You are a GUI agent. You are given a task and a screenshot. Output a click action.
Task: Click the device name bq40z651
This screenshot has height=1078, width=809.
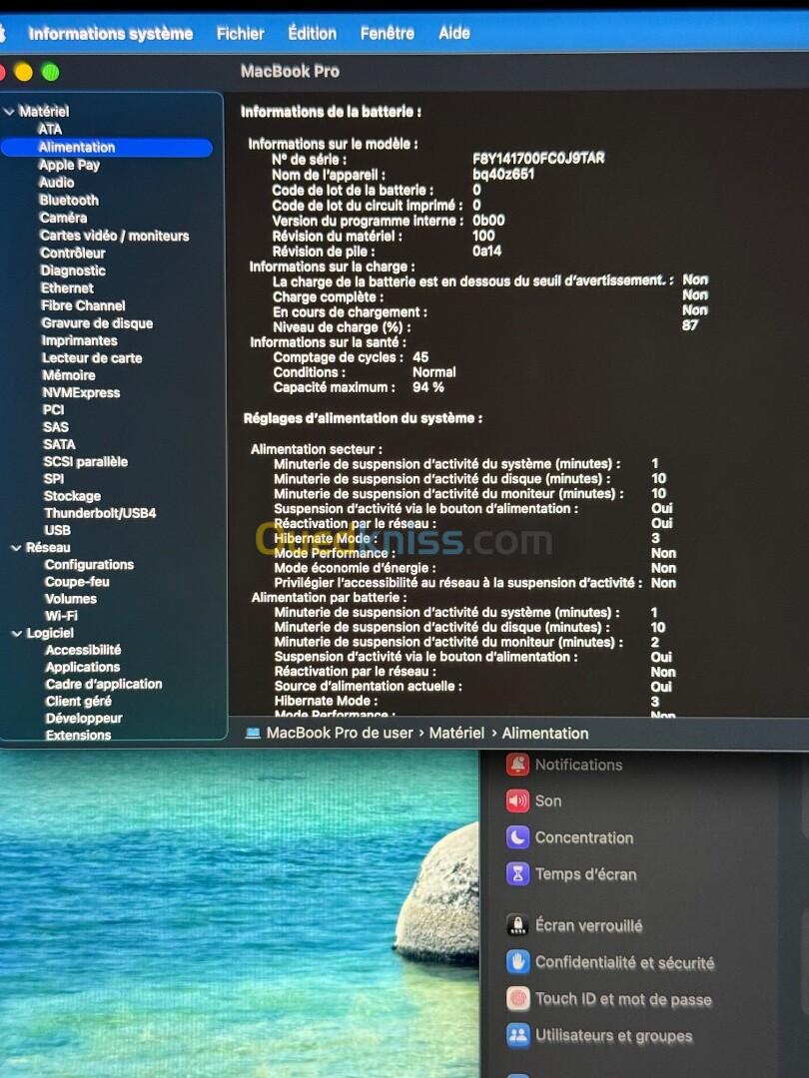pos(502,175)
